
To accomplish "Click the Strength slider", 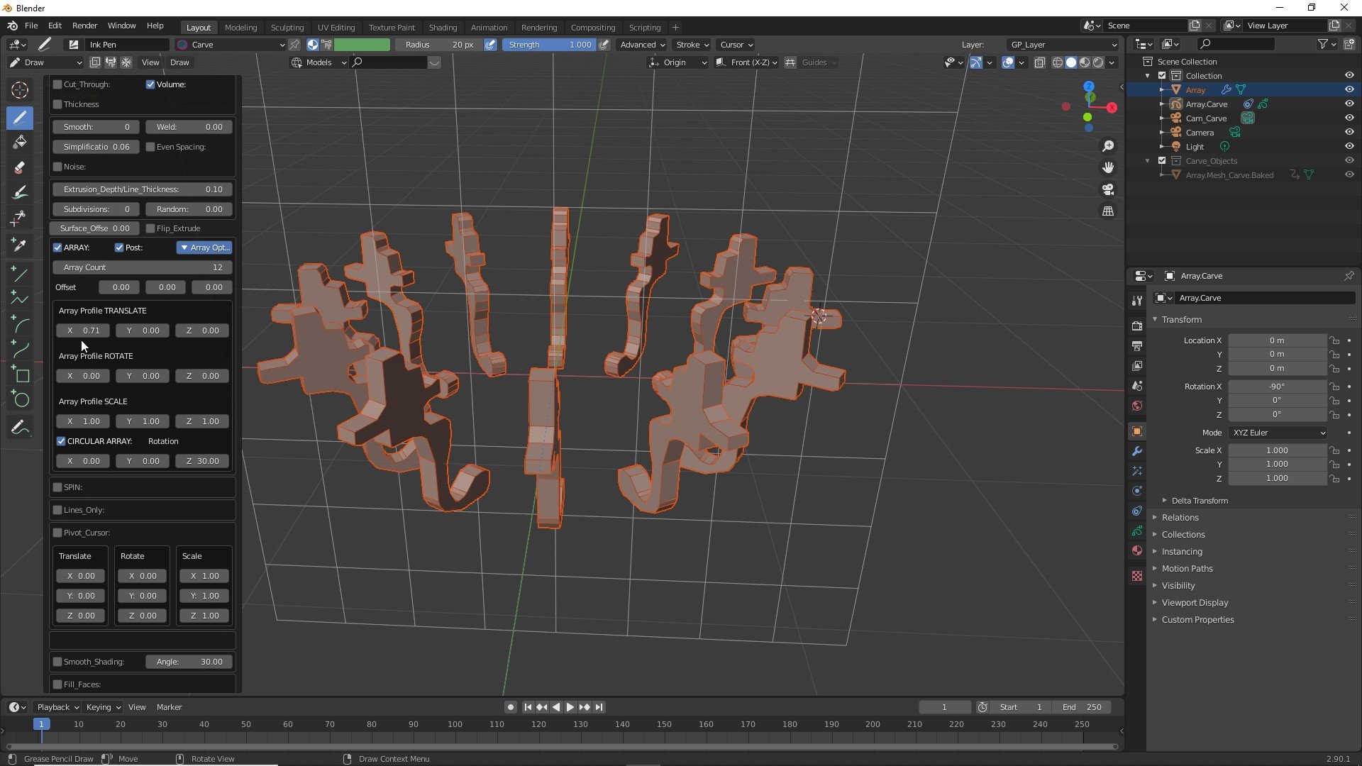I will (x=550, y=45).
